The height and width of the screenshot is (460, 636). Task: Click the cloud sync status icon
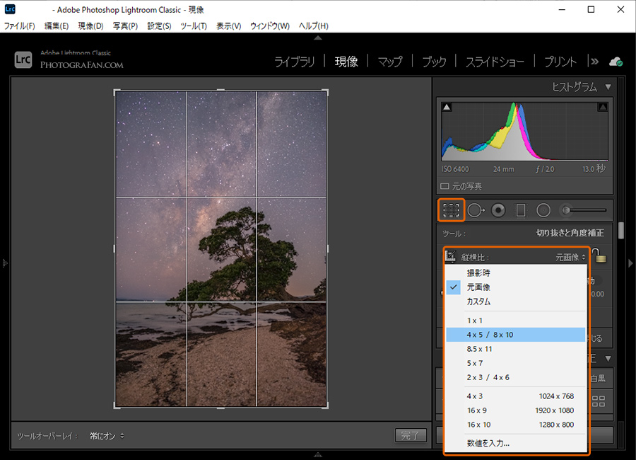tap(616, 62)
